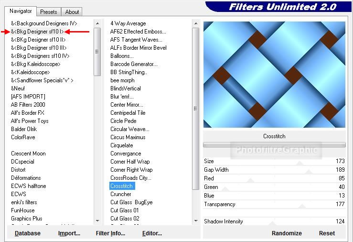
Task: Click the Import... button
Action: coord(69,233)
